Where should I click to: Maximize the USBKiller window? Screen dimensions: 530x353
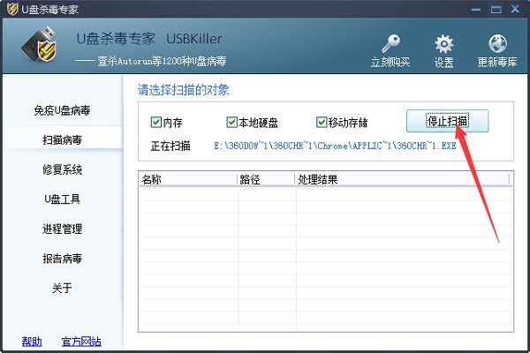click(x=497, y=8)
